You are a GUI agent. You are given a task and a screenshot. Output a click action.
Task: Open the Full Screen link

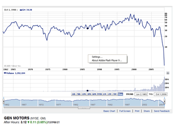pyautogui.click(x=125, y=111)
